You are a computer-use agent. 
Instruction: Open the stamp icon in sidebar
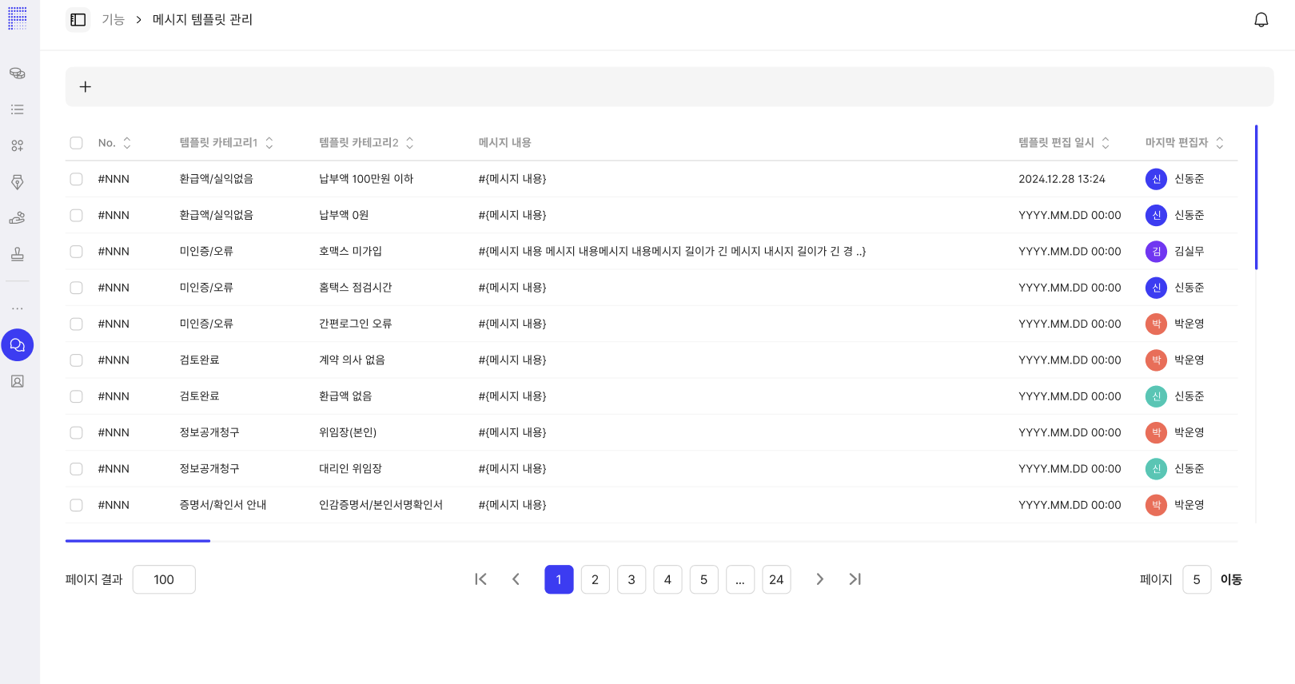tap(18, 255)
